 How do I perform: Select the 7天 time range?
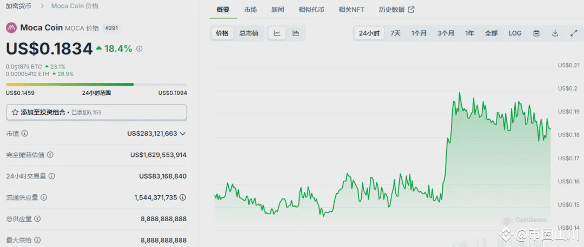(x=395, y=33)
